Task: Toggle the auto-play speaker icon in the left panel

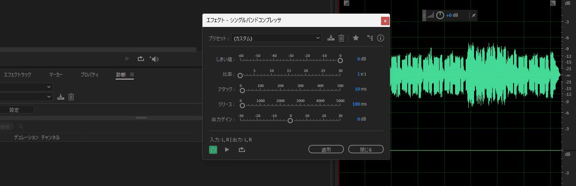Action: point(154,58)
